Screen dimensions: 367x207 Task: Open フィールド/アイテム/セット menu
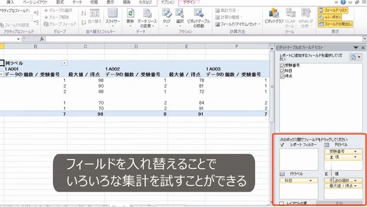238,24
